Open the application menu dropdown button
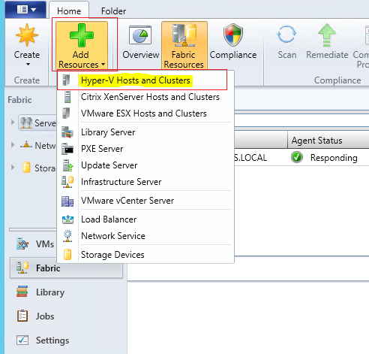The width and height of the screenshot is (369, 354). pyautogui.click(x=25, y=10)
